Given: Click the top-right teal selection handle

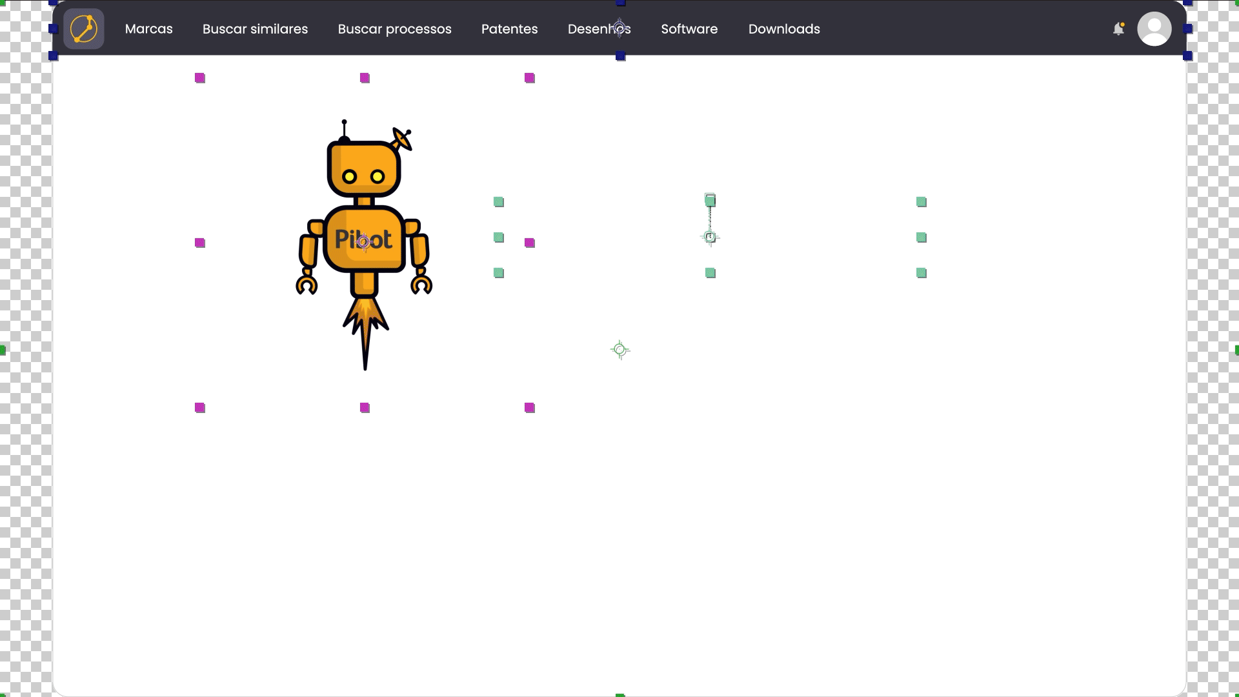Looking at the screenshot, I should 922,202.
